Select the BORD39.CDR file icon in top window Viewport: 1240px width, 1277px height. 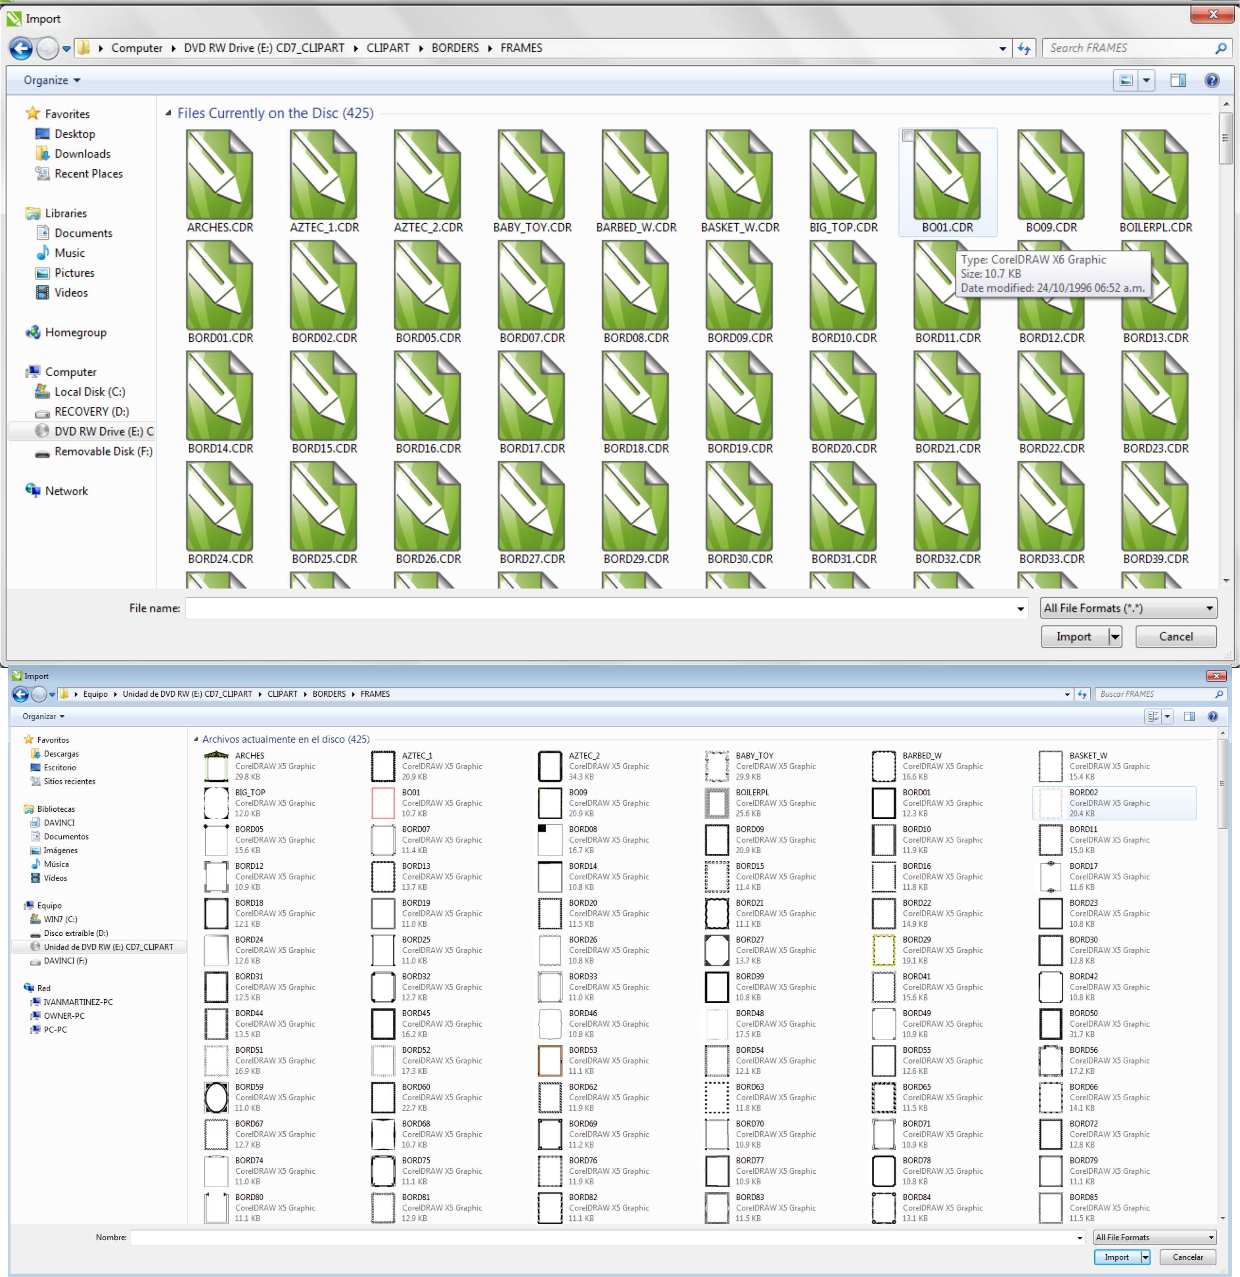[1155, 507]
